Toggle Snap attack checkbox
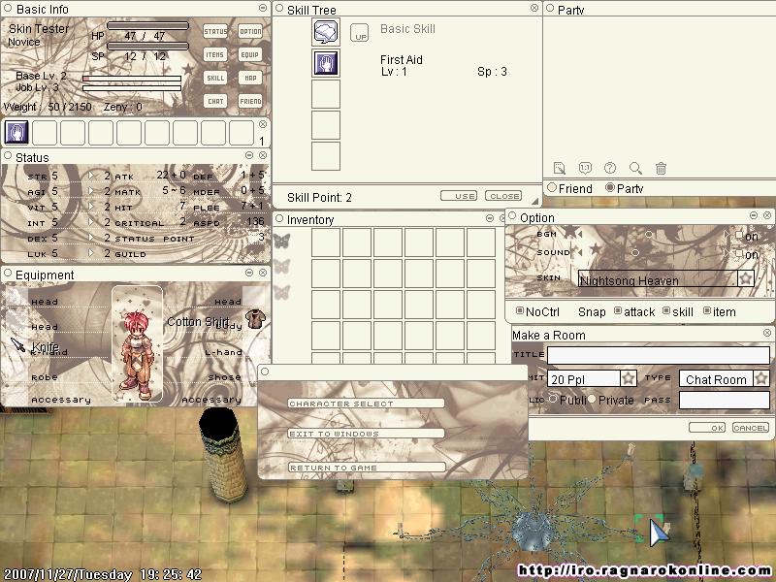776x582 pixels. [618, 310]
